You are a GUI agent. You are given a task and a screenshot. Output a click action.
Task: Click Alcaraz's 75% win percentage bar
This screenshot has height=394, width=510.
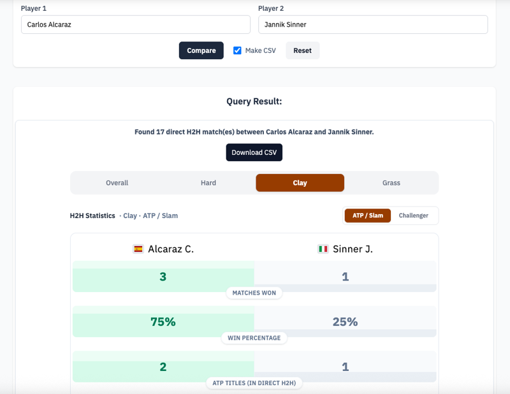[x=163, y=322]
